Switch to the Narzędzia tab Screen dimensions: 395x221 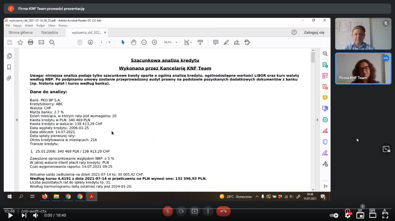49,33
